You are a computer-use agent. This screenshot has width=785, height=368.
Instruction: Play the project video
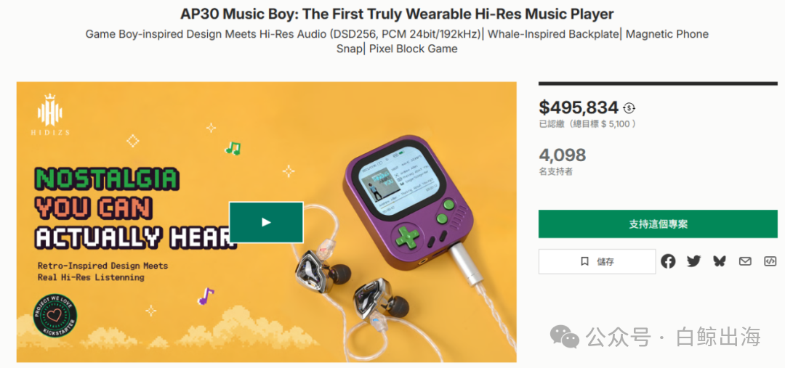266,222
